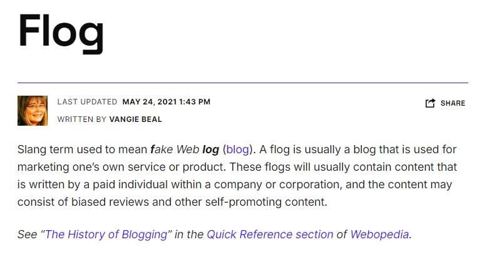Open the 'Quick Reference section' link
487x257 pixels.
pos(270,234)
